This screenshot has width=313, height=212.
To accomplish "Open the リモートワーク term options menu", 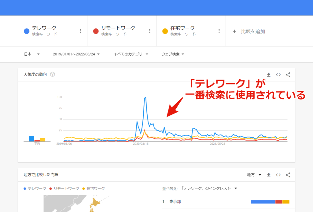I will tap(150, 31).
